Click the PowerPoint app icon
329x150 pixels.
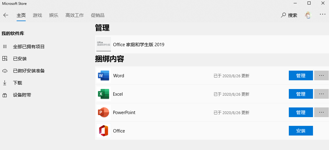coord(103,113)
